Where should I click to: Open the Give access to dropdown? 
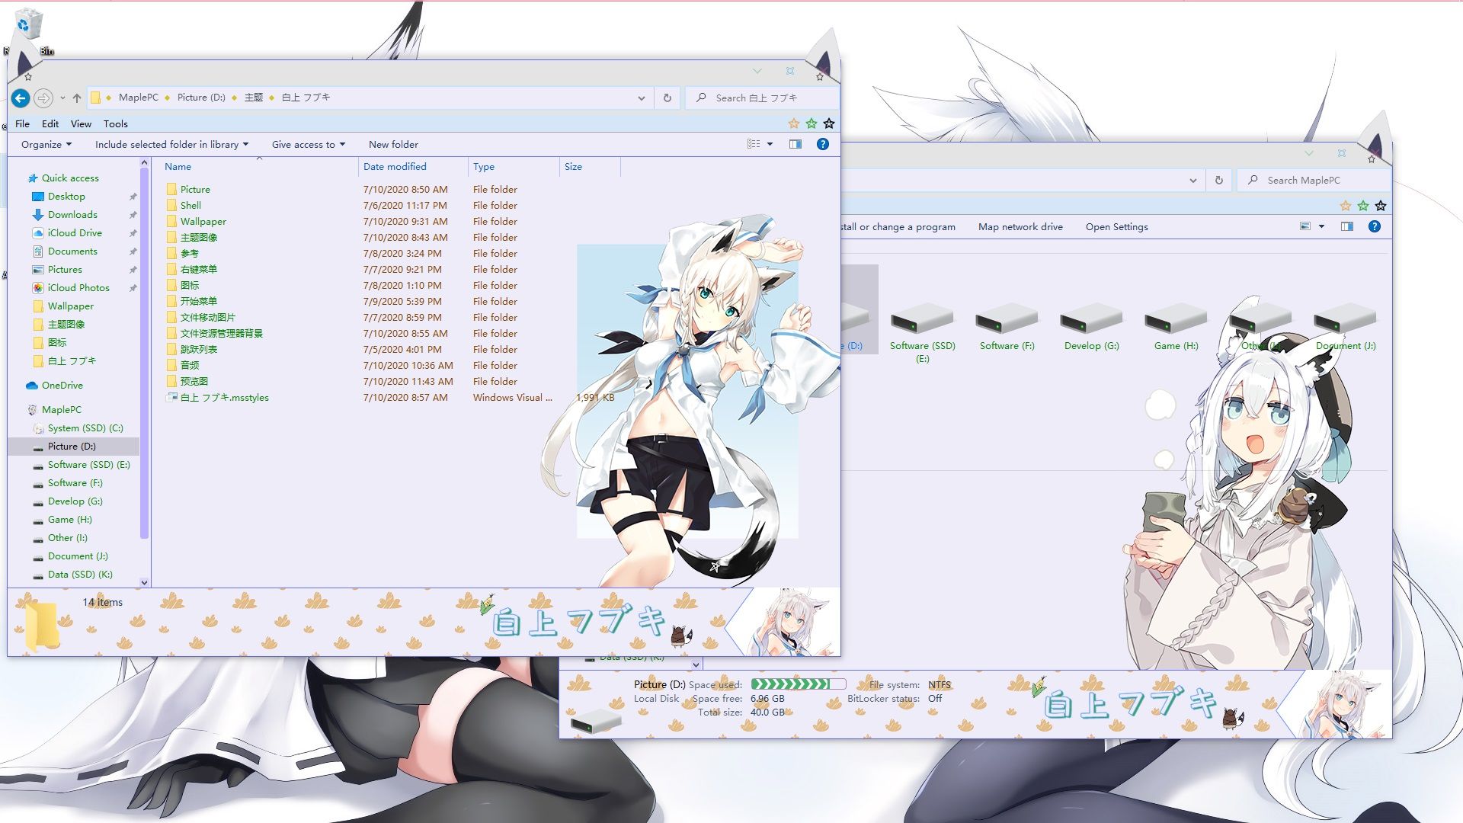coord(309,144)
